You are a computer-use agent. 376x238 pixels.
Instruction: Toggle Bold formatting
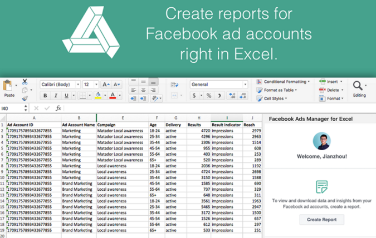[45, 96]
